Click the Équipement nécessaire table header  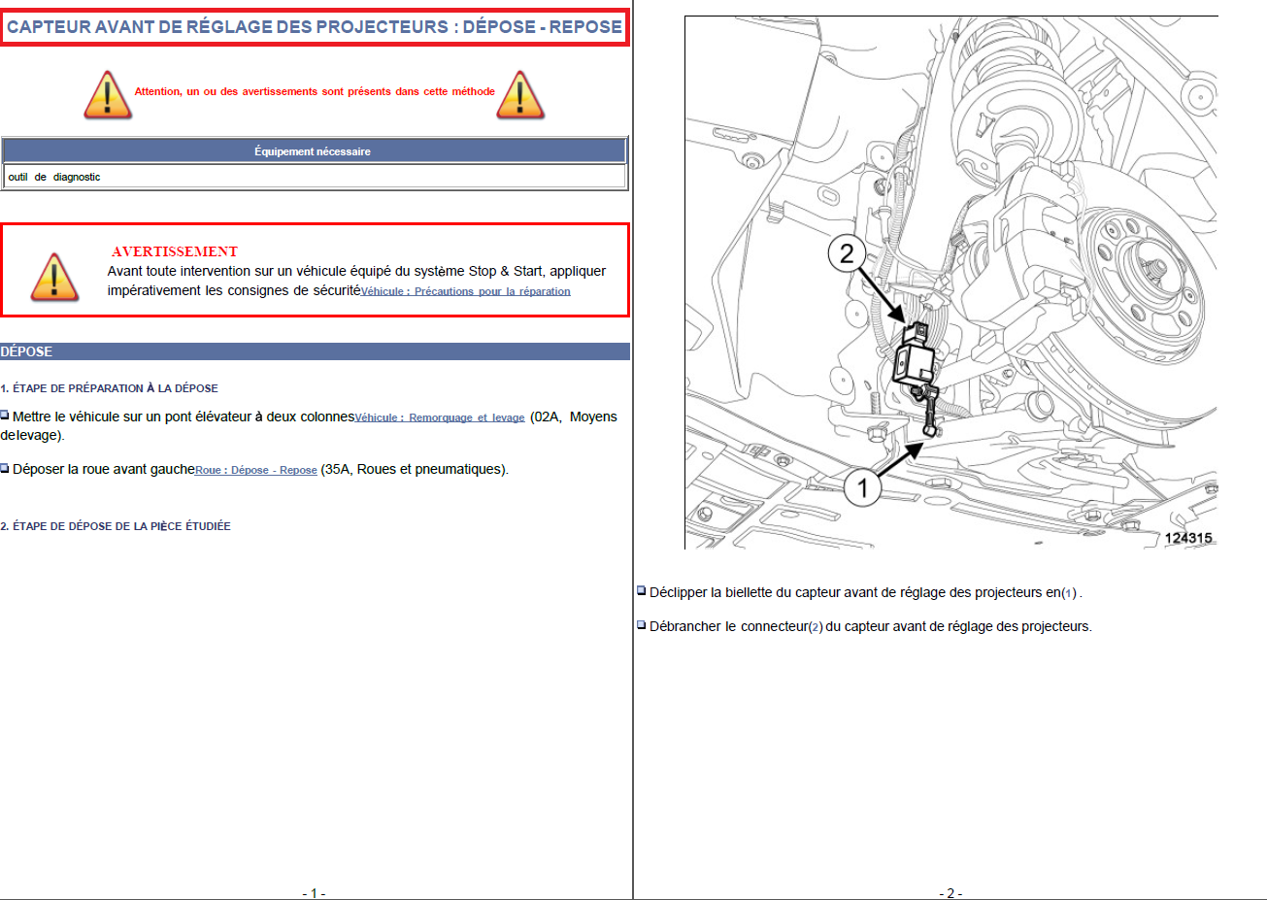pyautogui.click(x=314, y=151)
